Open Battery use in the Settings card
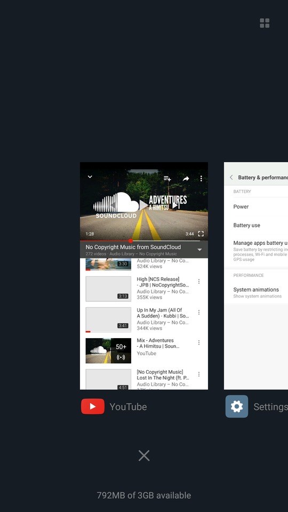Image resolution: width=288 pixels, height=512 pixels. pos(256,225)
